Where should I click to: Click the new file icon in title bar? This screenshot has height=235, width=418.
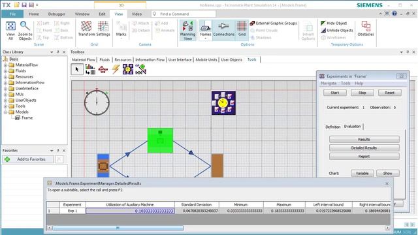point(17,5)
